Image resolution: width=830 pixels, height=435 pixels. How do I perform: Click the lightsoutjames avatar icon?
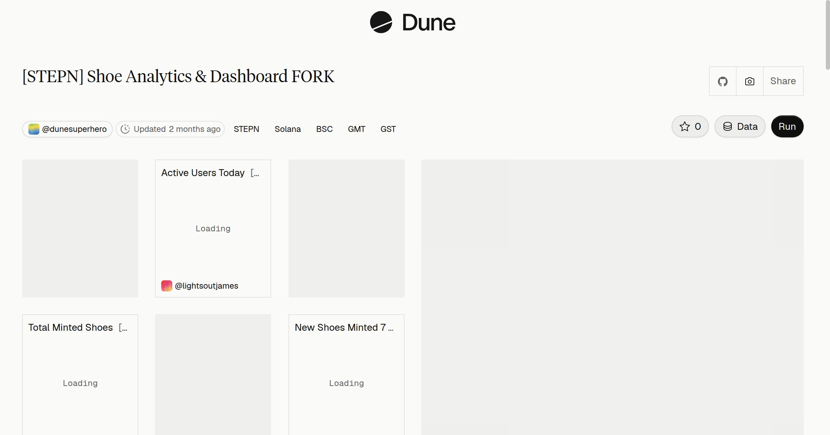pyautogui.click(x=167, y=286)
